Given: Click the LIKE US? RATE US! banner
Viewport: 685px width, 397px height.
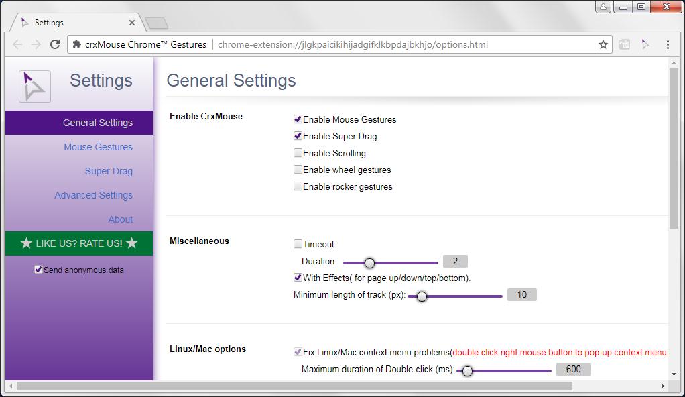Looking at the screenshot, I should 78,243.
